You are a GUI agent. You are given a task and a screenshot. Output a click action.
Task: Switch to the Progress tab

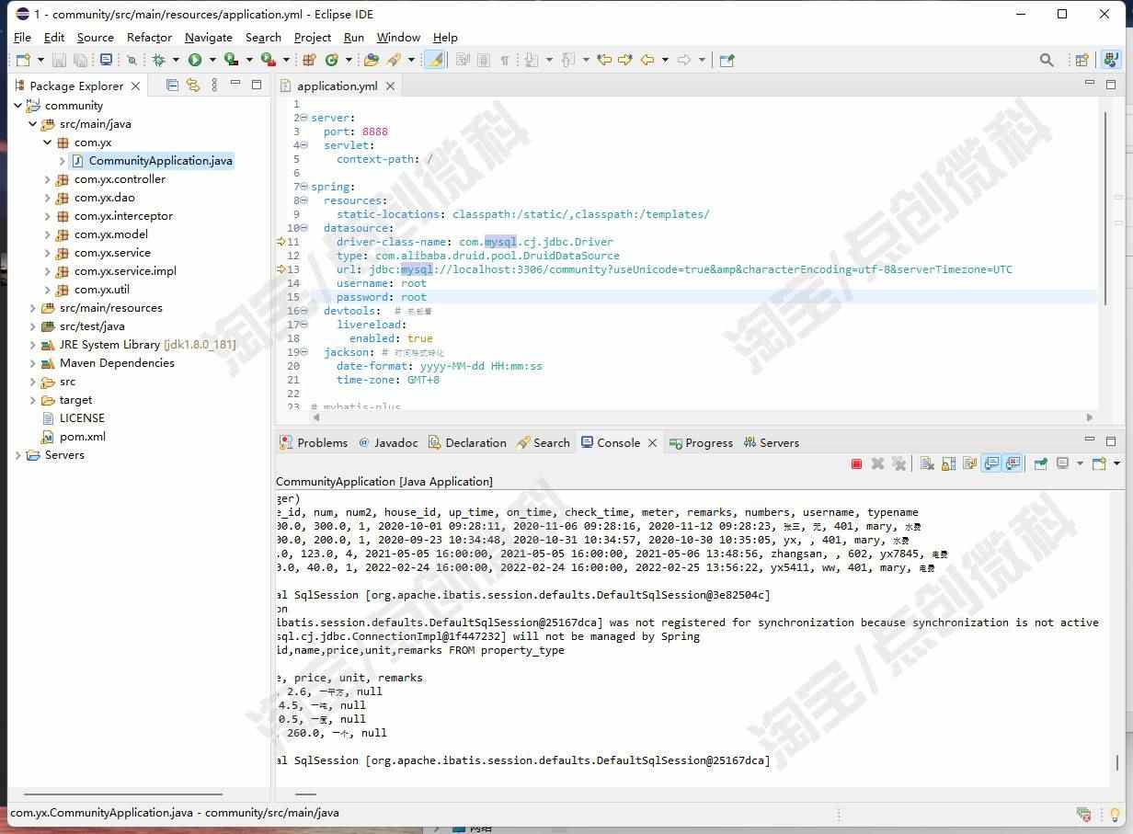coord(701,442)
